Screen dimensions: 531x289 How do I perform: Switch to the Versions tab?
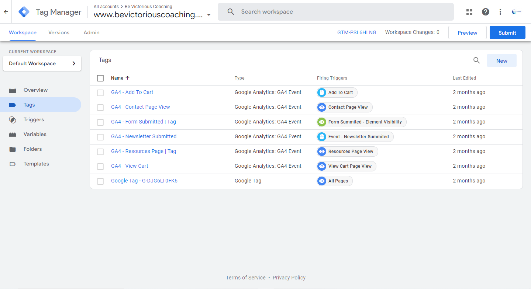coord(59,32)
